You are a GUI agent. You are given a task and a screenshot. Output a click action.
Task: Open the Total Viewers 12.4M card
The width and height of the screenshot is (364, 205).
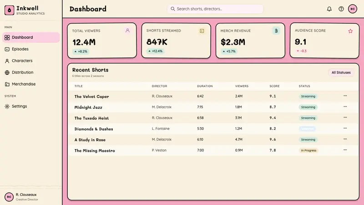[102, 41]
